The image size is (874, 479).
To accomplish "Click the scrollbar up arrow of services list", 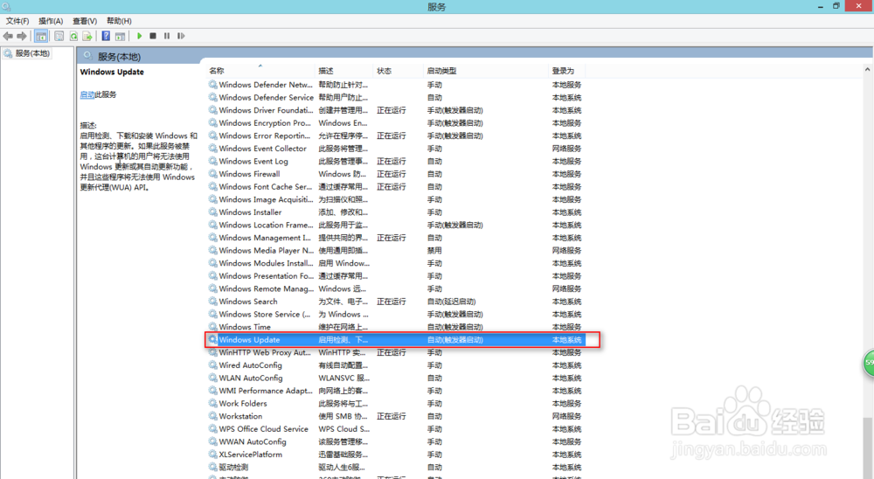I will pyautogui.click(x=867, y=70).
